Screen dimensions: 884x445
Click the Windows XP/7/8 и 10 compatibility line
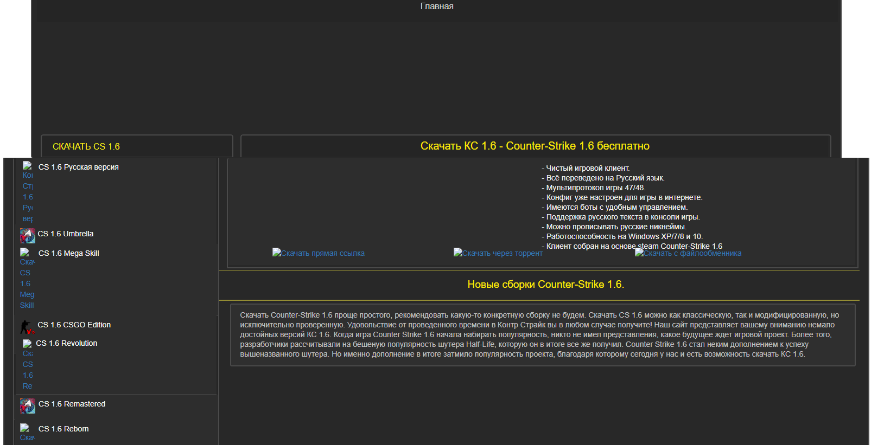click(x=622, y=236)
